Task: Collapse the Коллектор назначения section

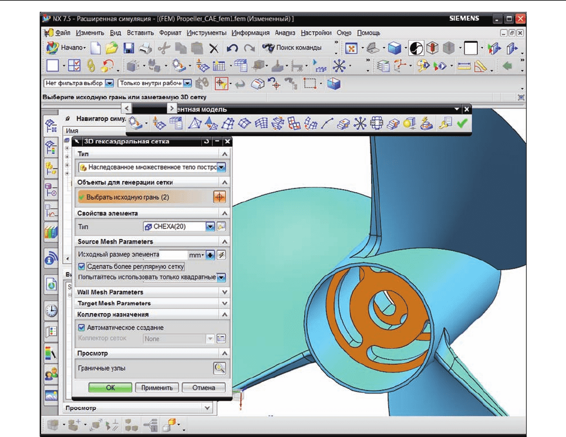Action: [224, 315]
